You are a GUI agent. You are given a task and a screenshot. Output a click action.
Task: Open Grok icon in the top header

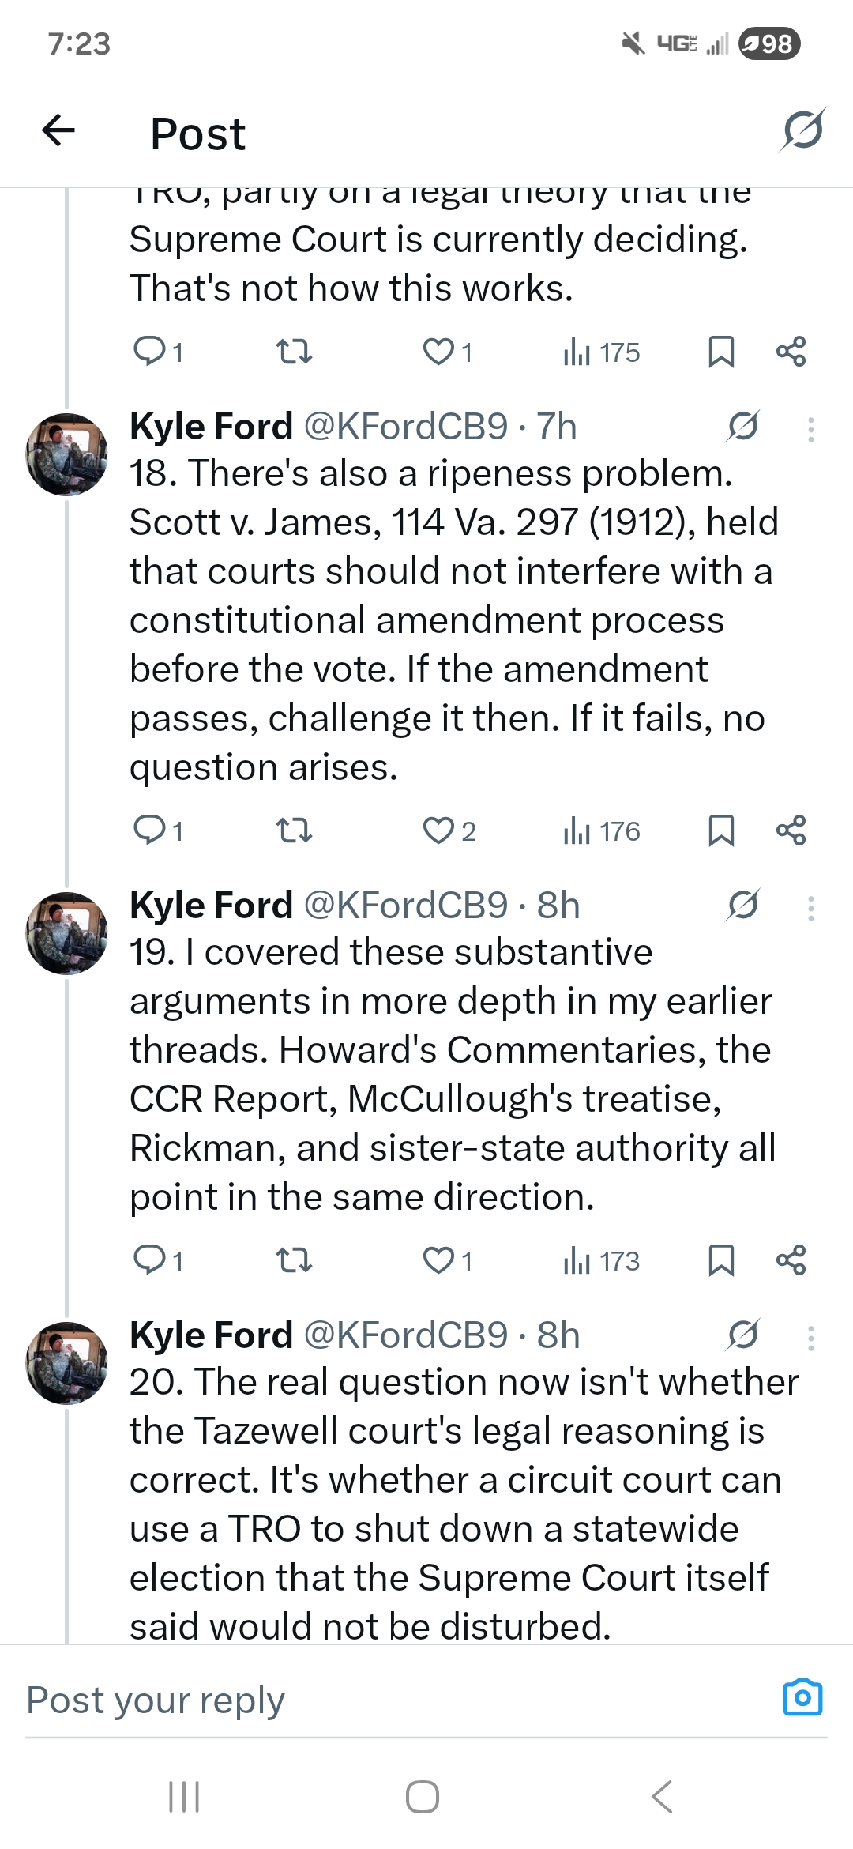tap(802, 130)
